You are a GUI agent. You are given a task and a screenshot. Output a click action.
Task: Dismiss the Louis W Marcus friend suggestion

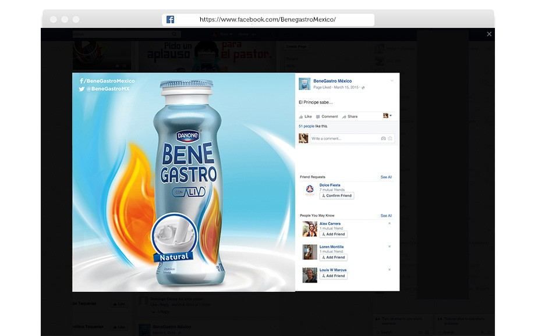390,270
